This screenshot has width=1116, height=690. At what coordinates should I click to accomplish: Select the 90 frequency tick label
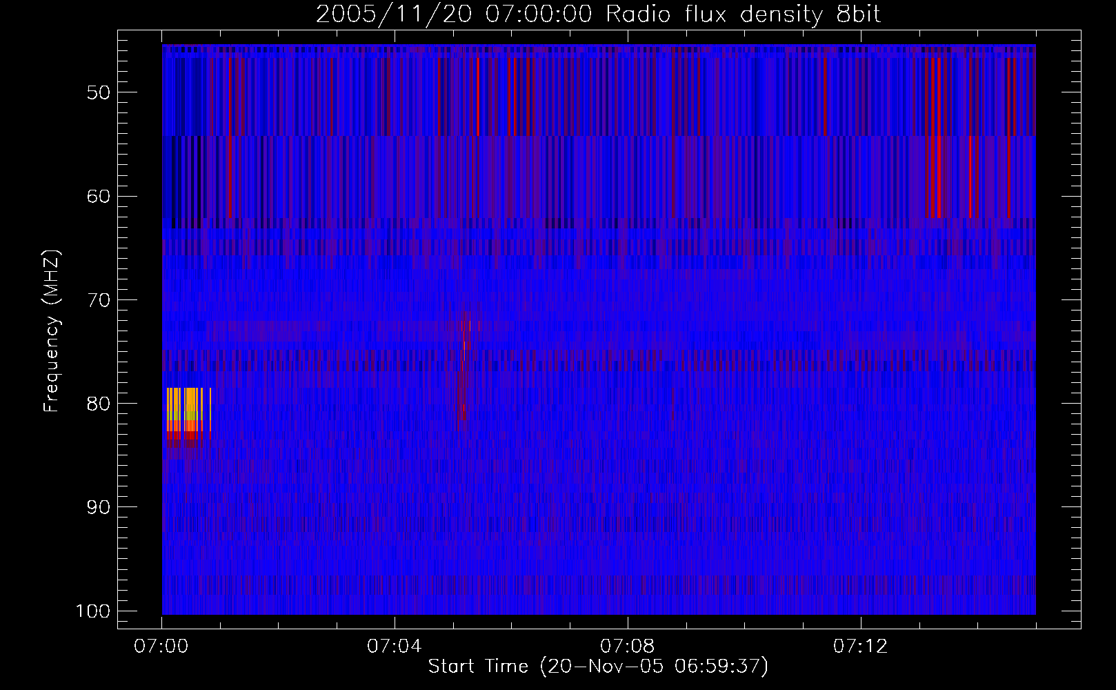(99, 507)
